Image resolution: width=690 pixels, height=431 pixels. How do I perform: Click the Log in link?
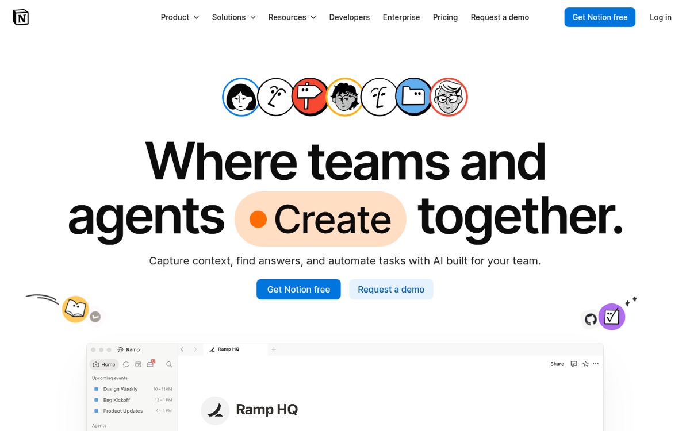tap(661, 17)
